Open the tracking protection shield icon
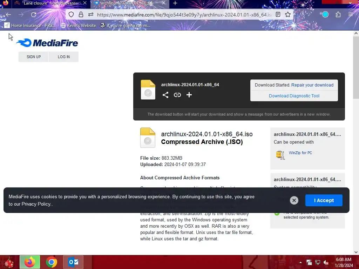 71,15
